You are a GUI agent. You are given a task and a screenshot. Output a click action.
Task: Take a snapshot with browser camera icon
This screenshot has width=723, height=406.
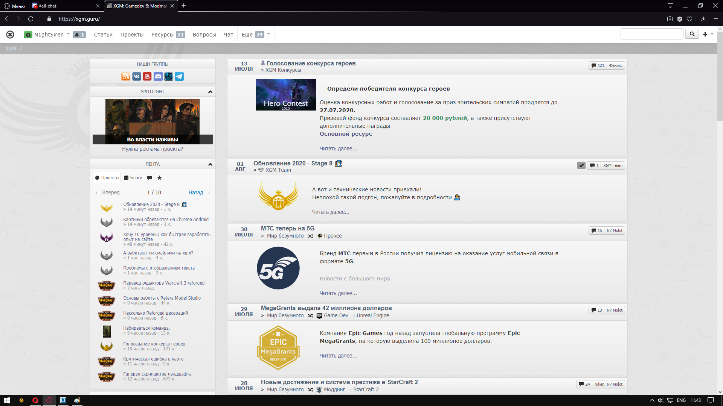670,19
